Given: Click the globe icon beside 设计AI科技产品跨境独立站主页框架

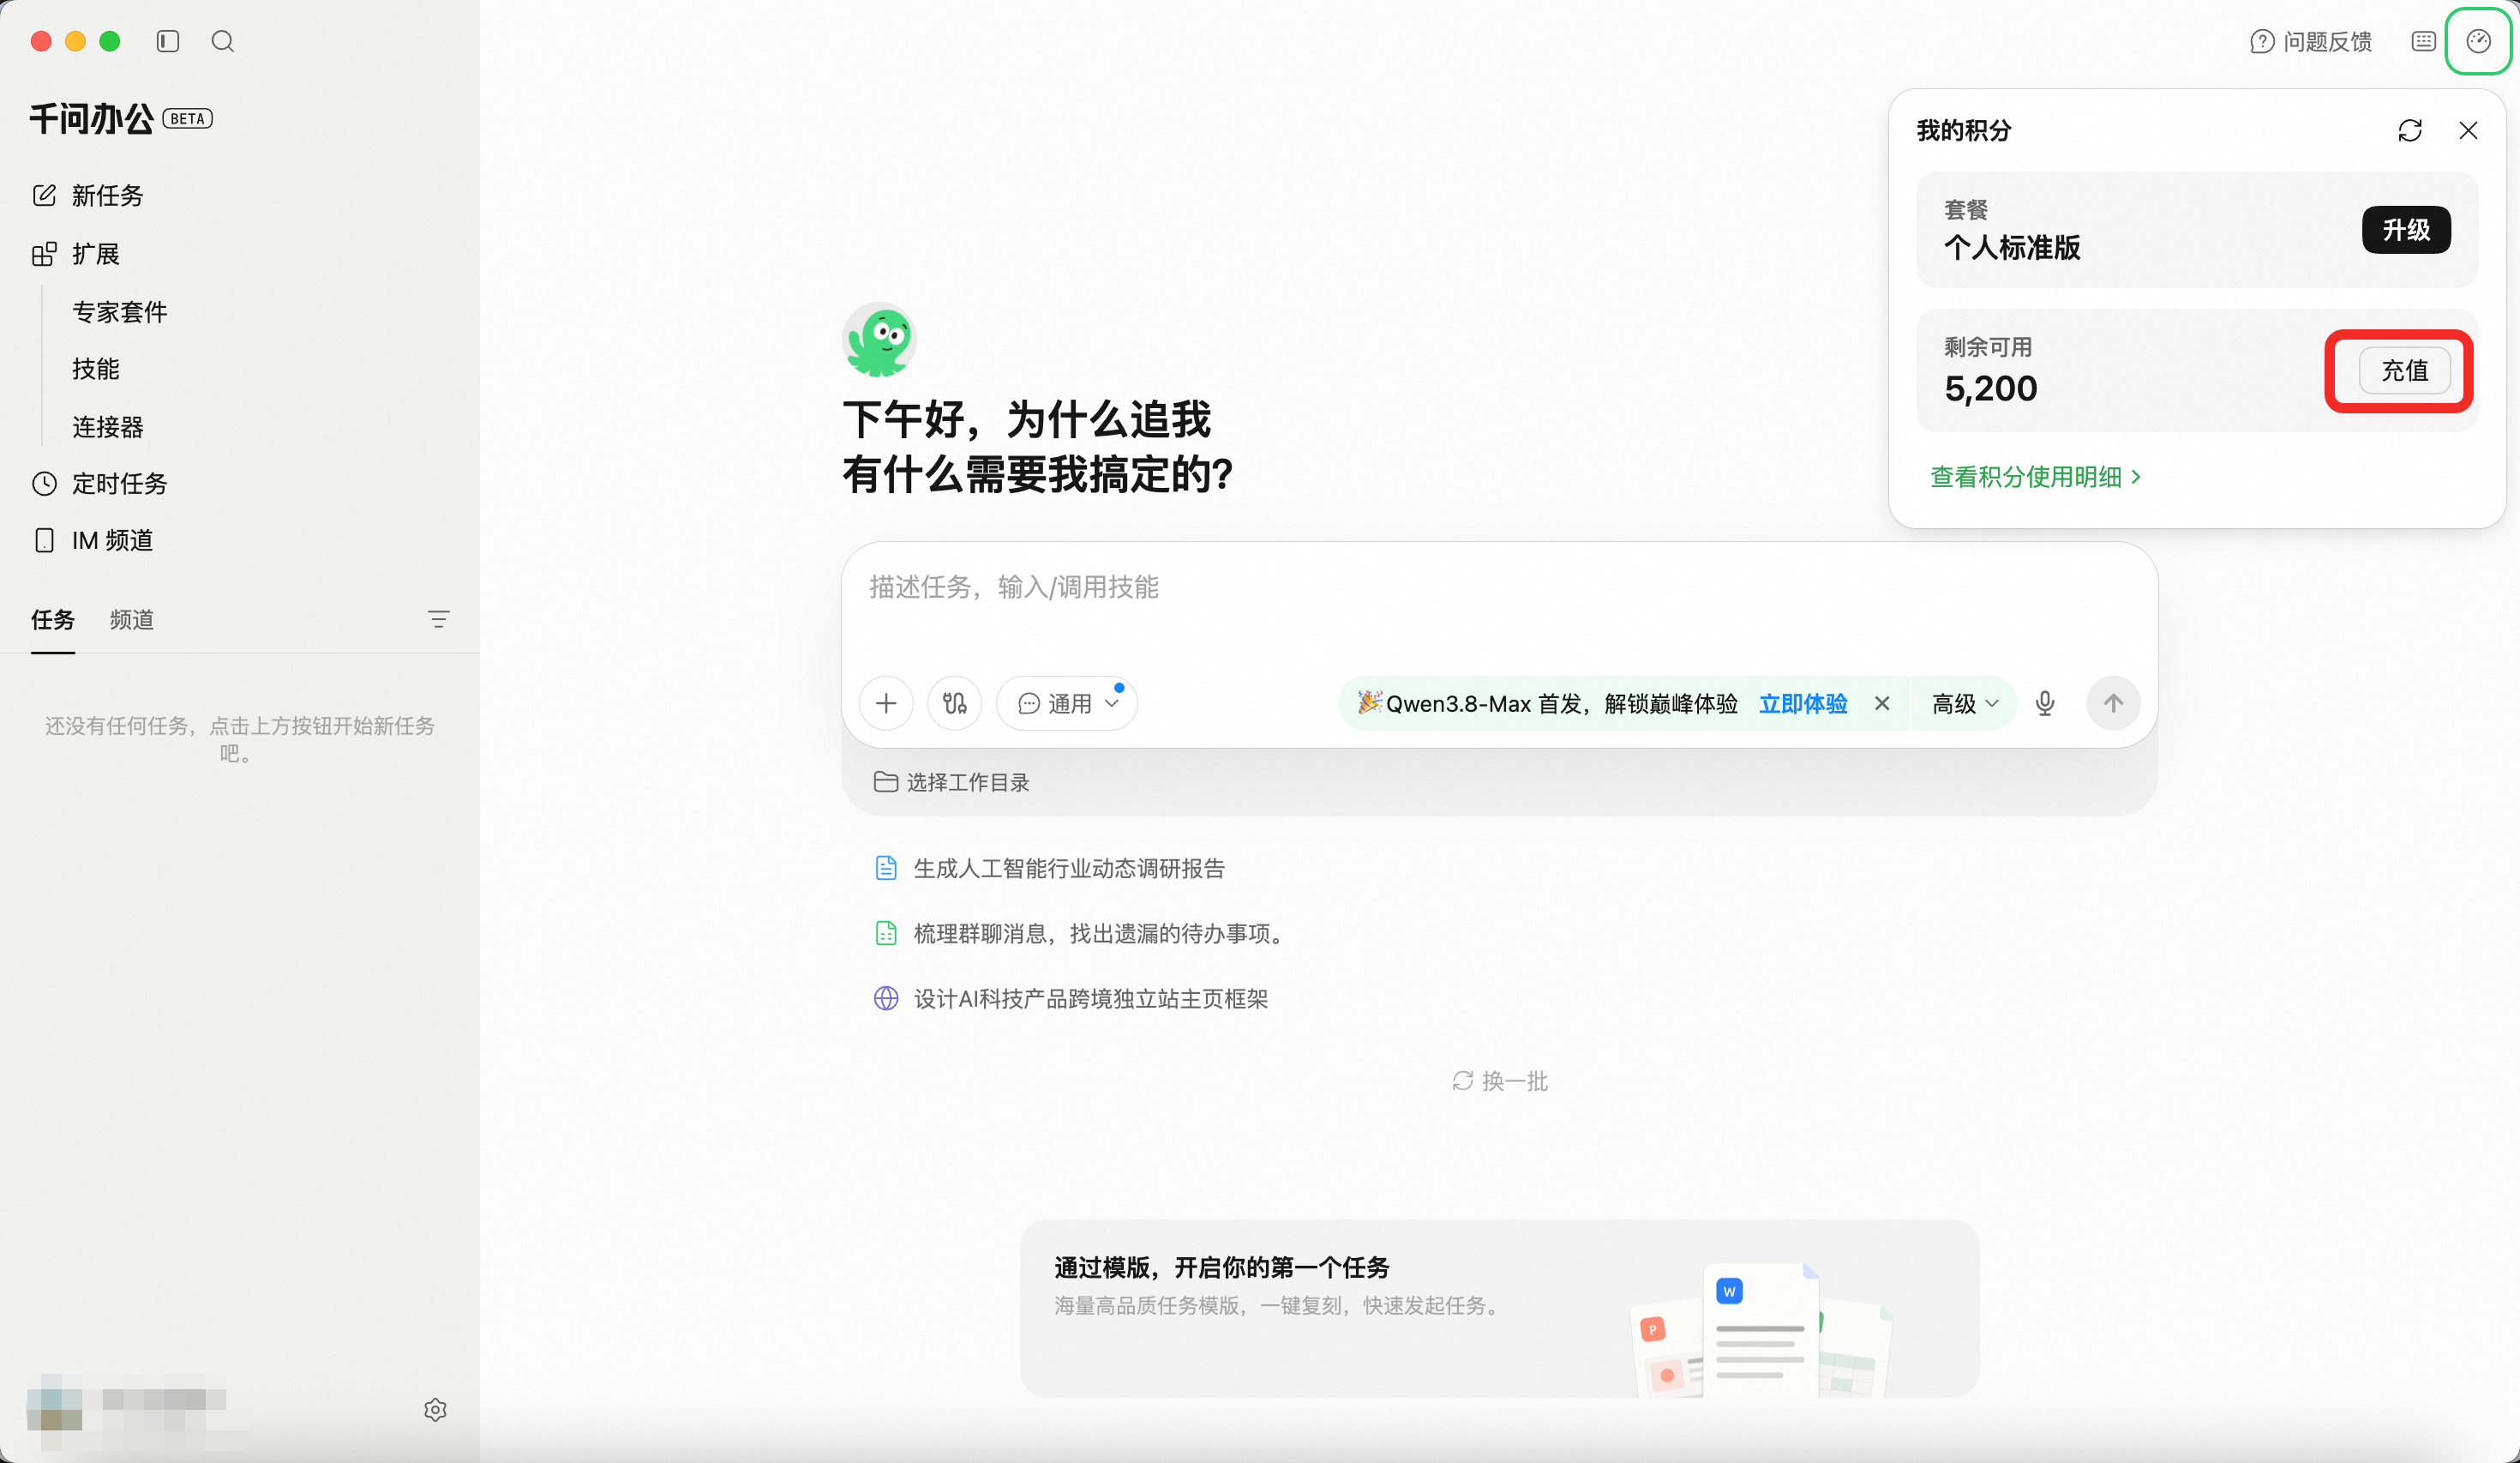Looking at the screenshot, I should tap(886, 997).
